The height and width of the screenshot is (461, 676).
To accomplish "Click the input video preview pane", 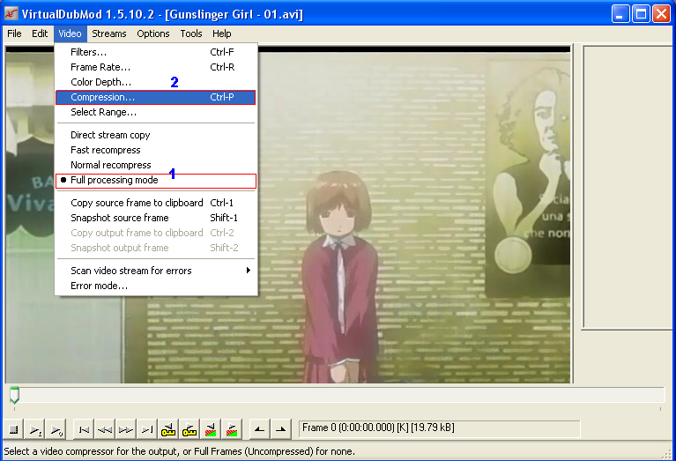I will coord(287,214).
